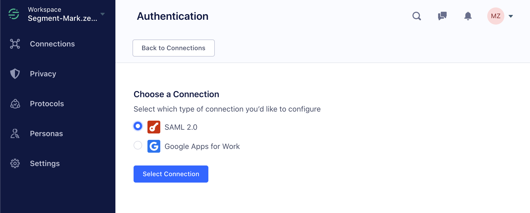Select the SAML 2.0 radio button
This screenshot has height=213, width=530.
138,126
